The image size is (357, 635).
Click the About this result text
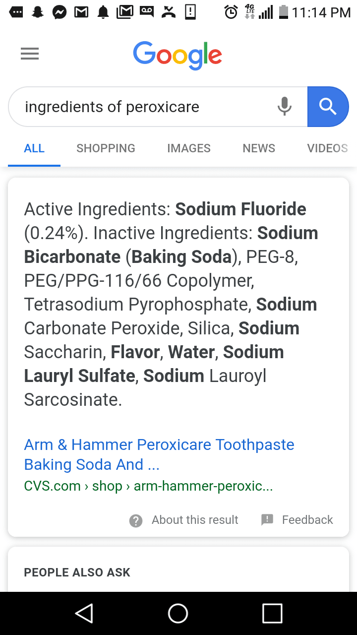pyautogui.click(x=195, y=520)
